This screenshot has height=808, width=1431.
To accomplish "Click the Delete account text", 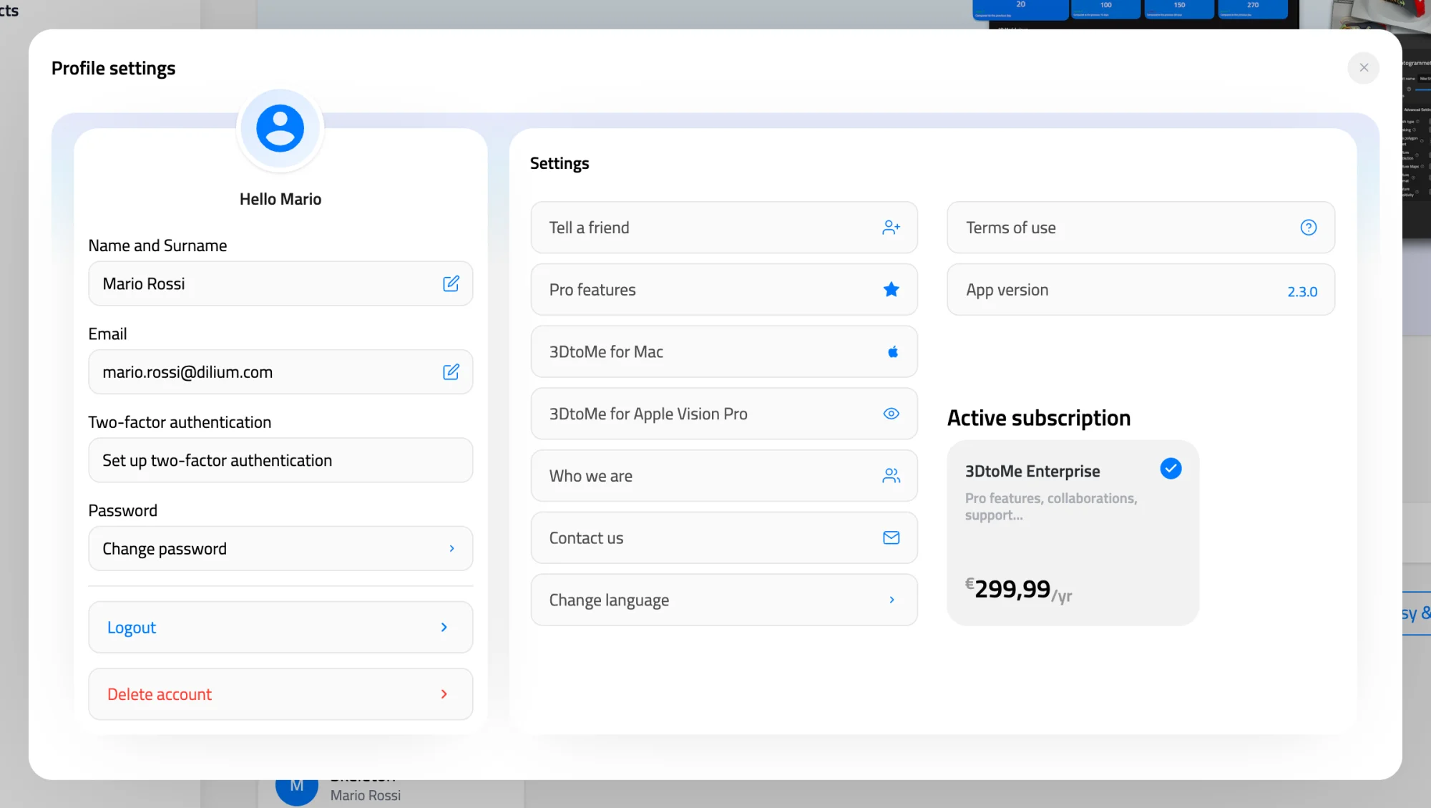I will click(160, 694).
